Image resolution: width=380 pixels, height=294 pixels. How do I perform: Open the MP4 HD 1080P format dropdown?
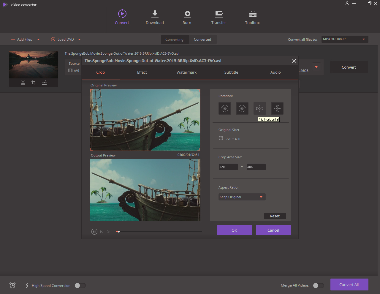pyautogui.click(x=345, y=39)
